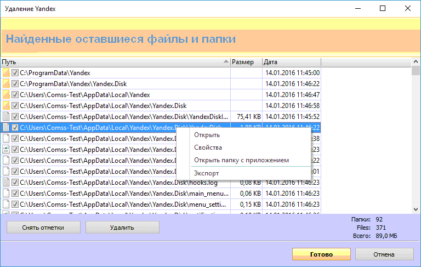Viewport: 421px width, 267px height.
Task: Click the Отмена button
Action: pyautogui.click(x=384, y=254)
